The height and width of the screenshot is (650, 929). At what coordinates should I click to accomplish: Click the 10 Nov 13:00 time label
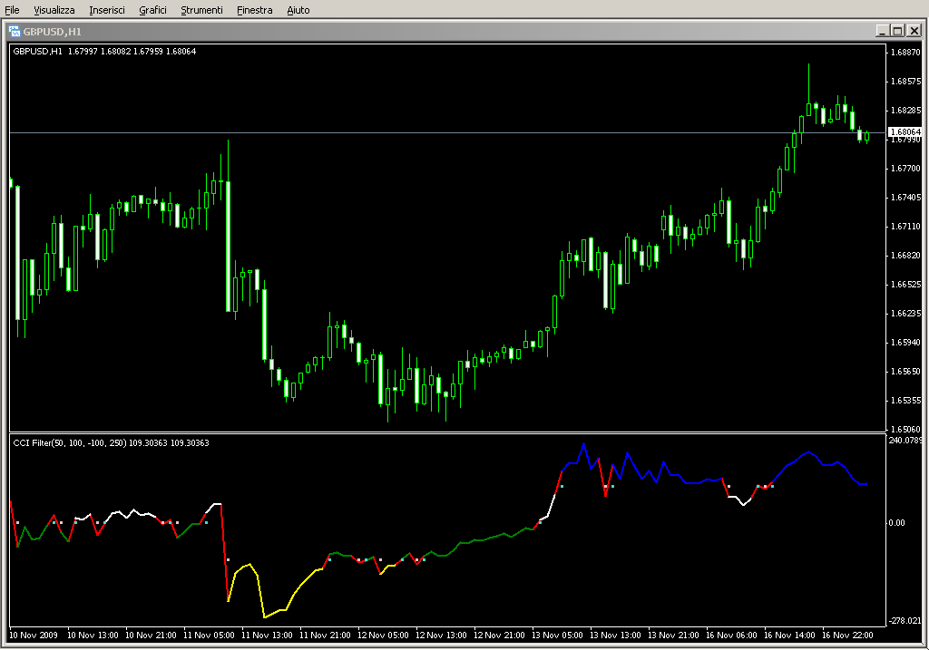click(93, 635)
